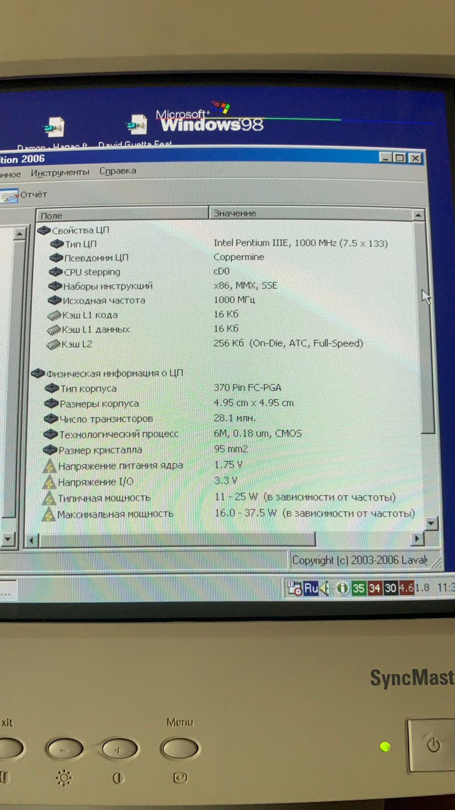Click the horizontal scrollbar right arrow

pos(417,539)
